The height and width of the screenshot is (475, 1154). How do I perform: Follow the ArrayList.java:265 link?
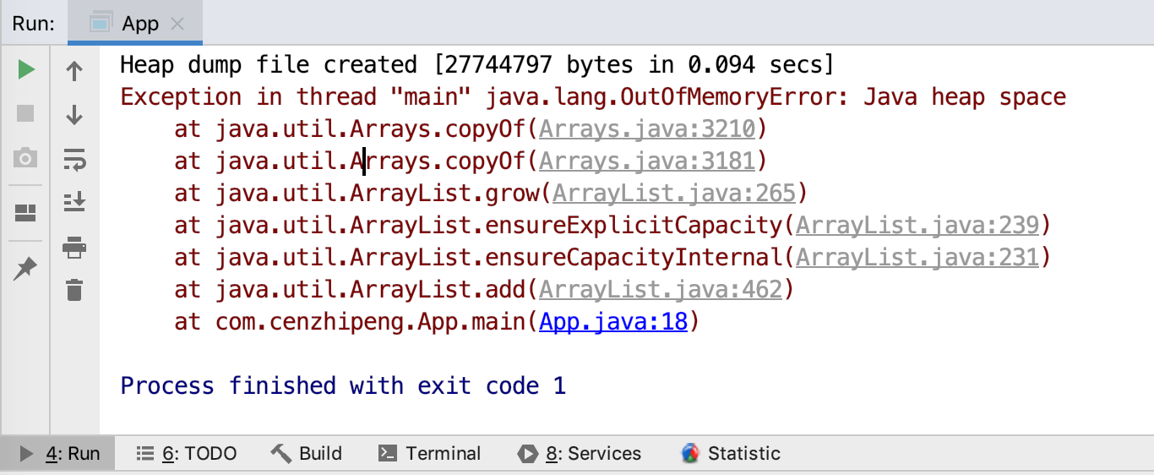point(674,194)
